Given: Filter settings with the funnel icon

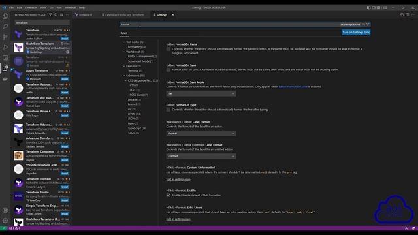Looking at the screenshot, I should pos(368,25).
